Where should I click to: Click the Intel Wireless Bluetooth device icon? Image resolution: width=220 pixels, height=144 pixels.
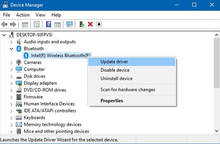[26, 56]
